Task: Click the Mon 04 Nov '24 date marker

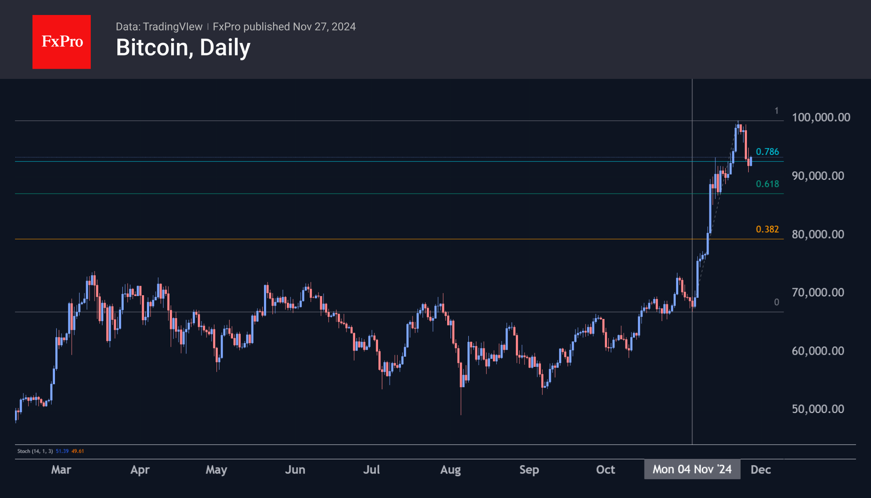Action: pos(692,469)
